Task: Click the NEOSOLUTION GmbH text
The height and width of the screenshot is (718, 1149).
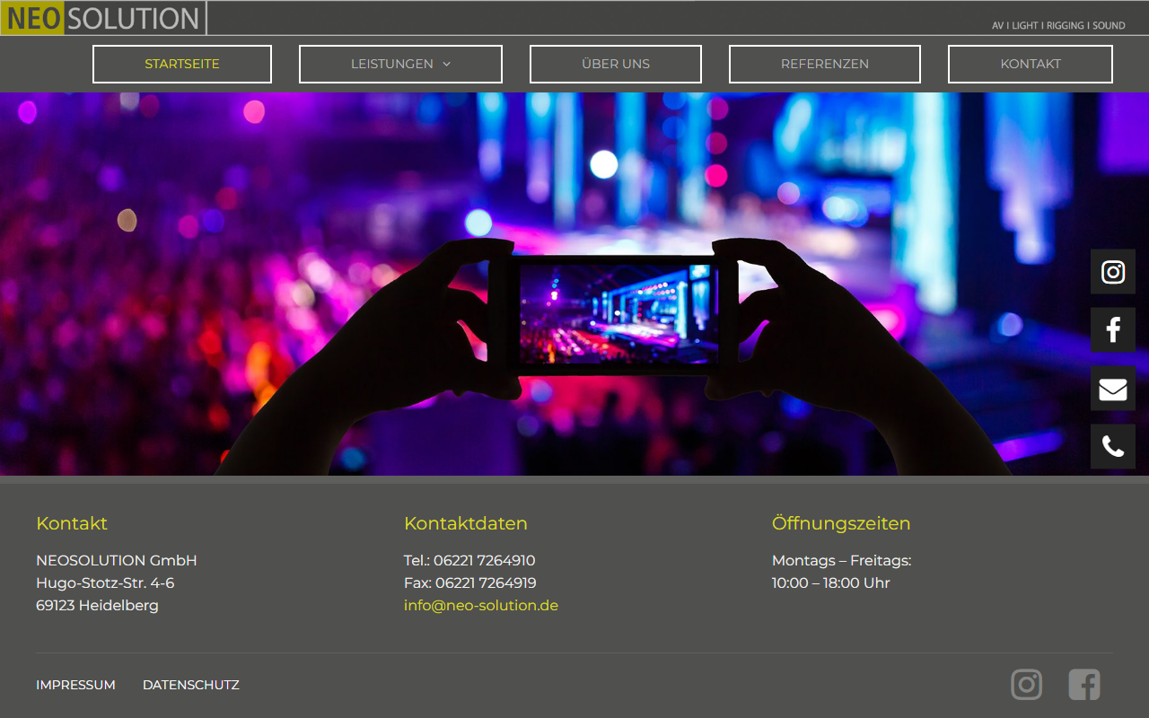Action: point(117,560)
